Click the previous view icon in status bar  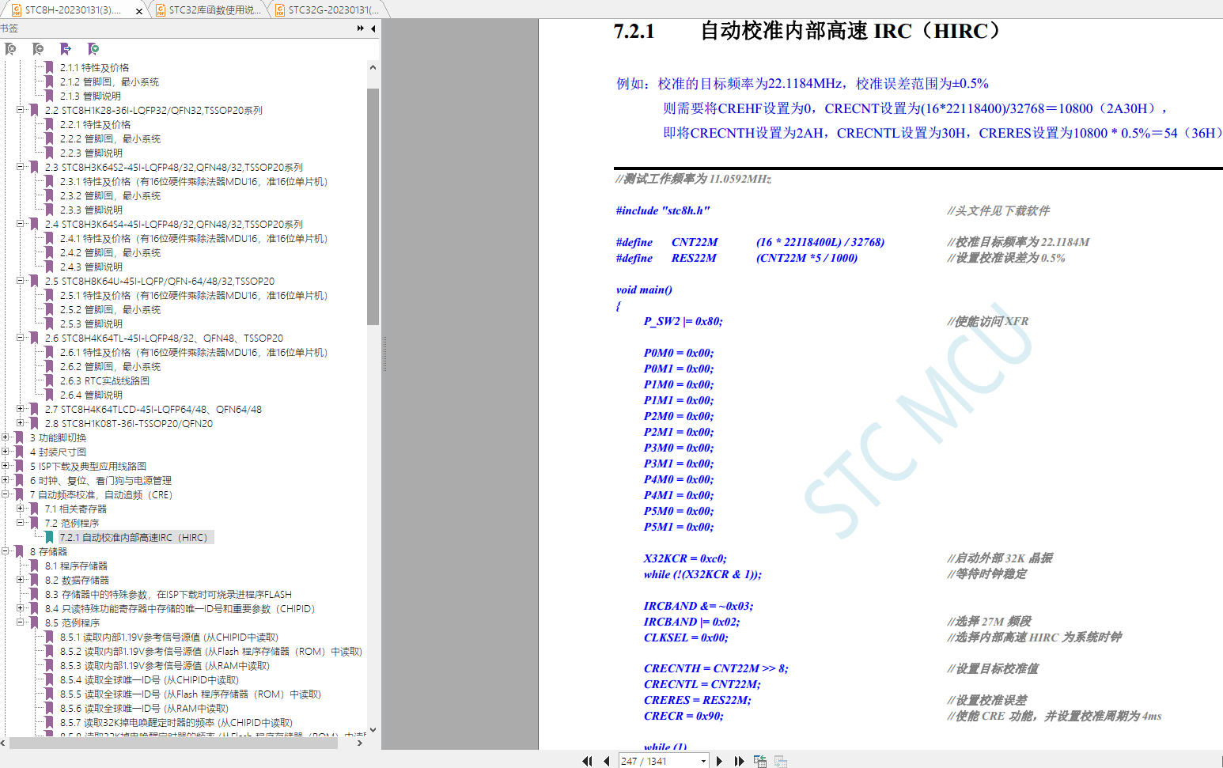[760, 761]
